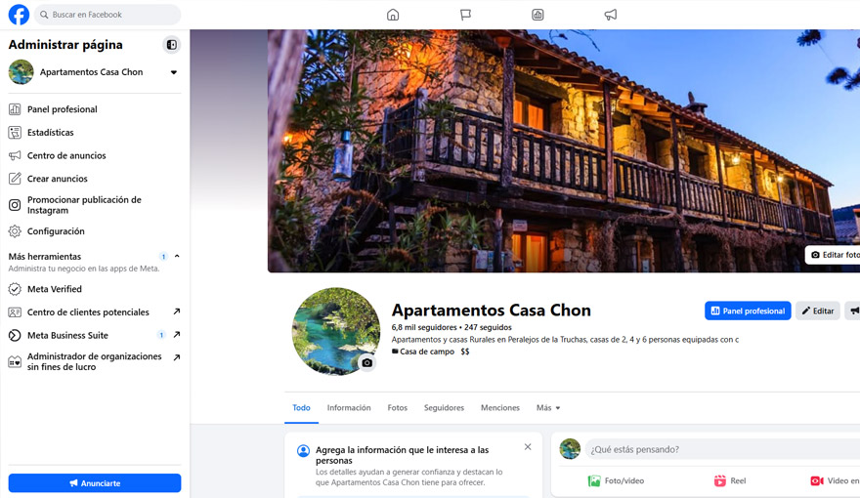Click the Pages flag icon in top bar

465,15
